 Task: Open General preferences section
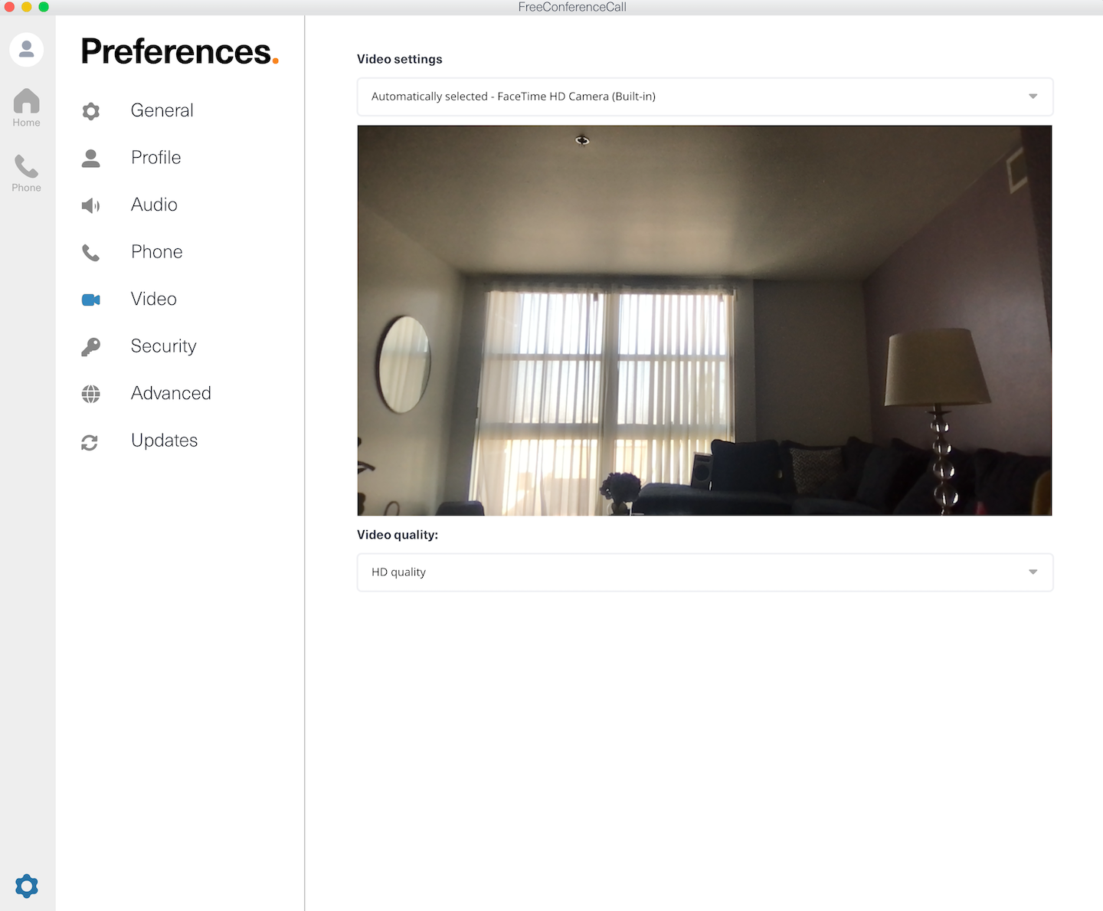[162, 110]
